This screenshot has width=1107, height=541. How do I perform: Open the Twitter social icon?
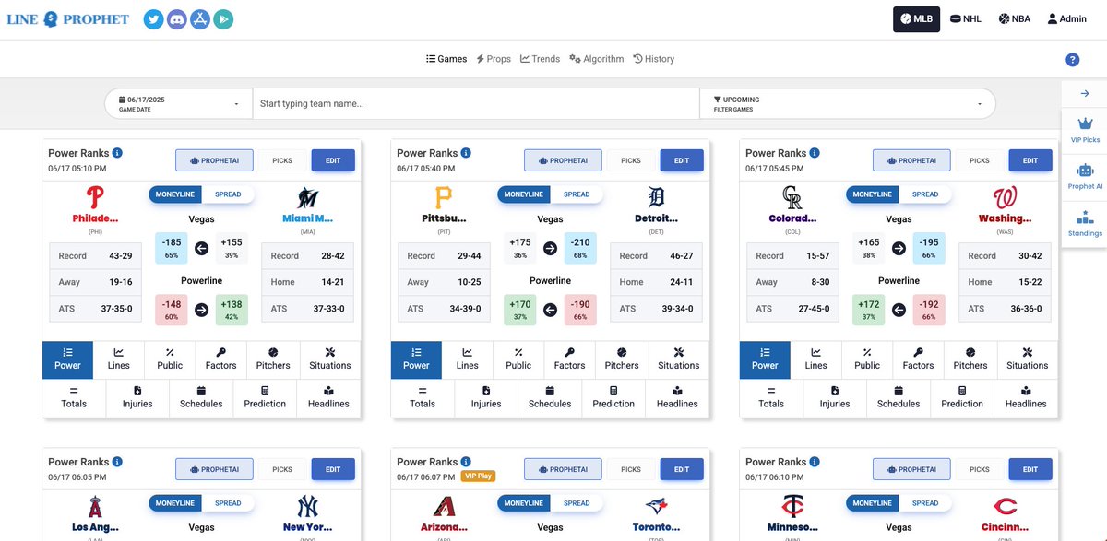(x=154, y=19)
